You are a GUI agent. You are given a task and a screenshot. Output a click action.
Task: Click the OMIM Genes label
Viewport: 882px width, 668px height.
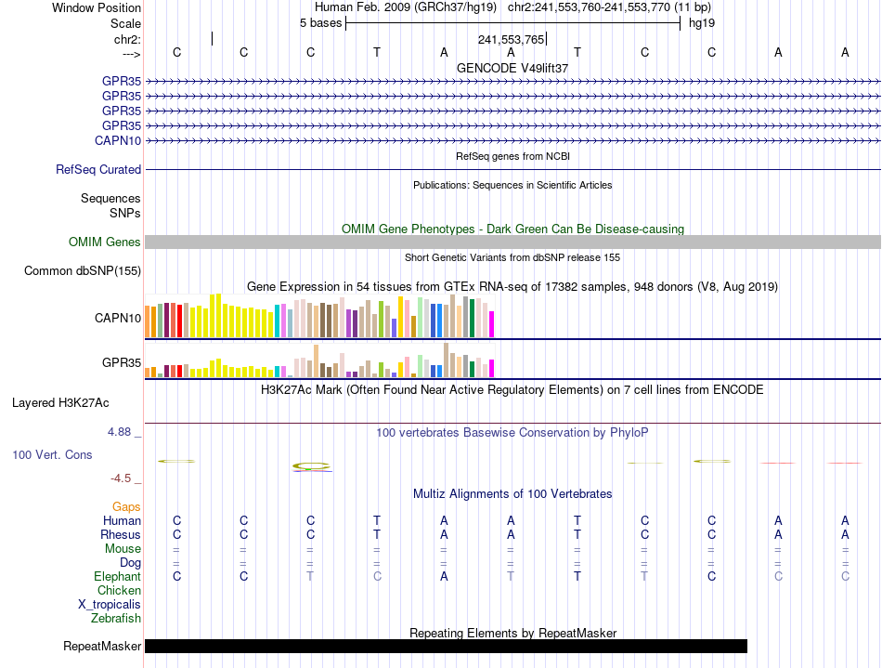pyautogui.click(x=104, y=242)
